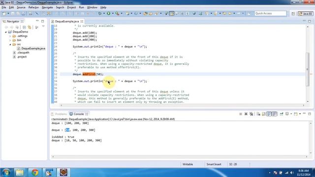This screenshot has width=315, height=177.
Task: Click Terminate square icon in Console
Action: pos(241,114)
